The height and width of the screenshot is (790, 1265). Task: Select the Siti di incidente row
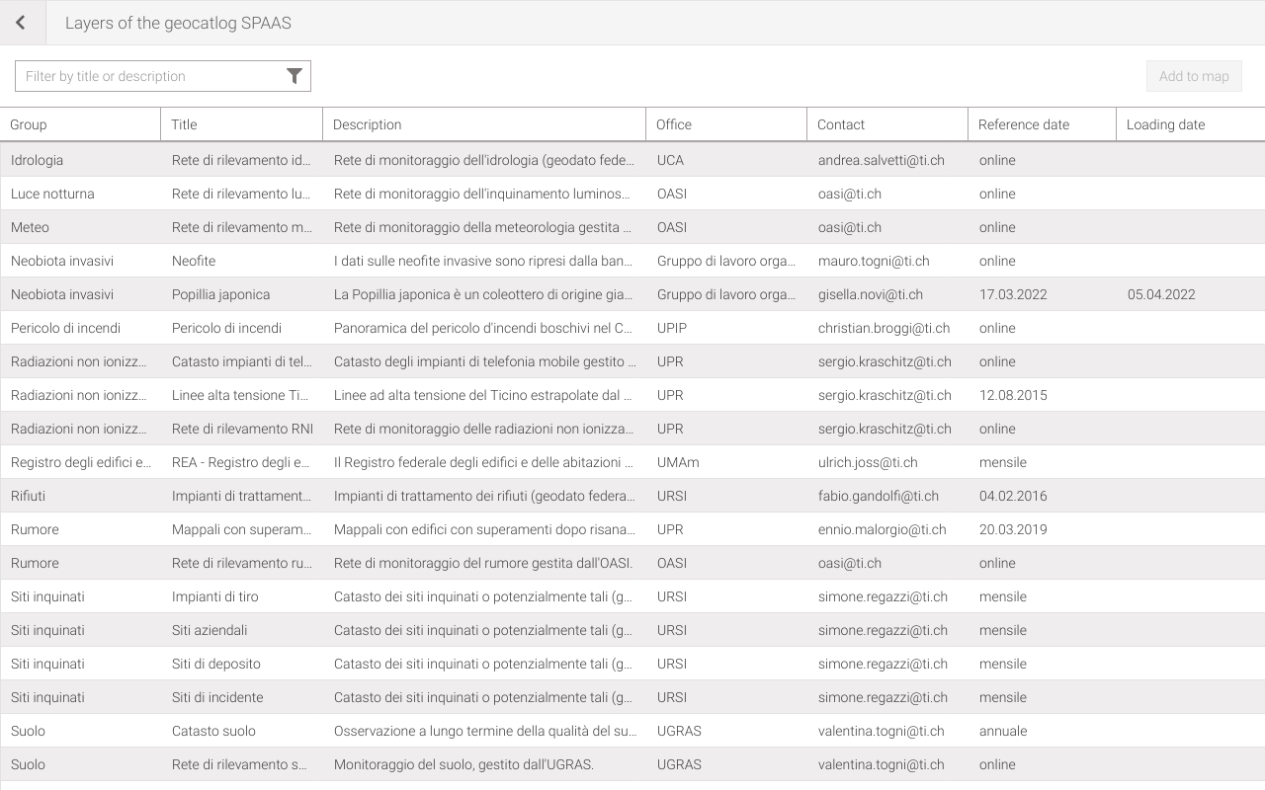coord(632,697)
